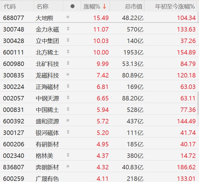
Task: Click the marker icon next to 格林美
Action: coord(68,155)
